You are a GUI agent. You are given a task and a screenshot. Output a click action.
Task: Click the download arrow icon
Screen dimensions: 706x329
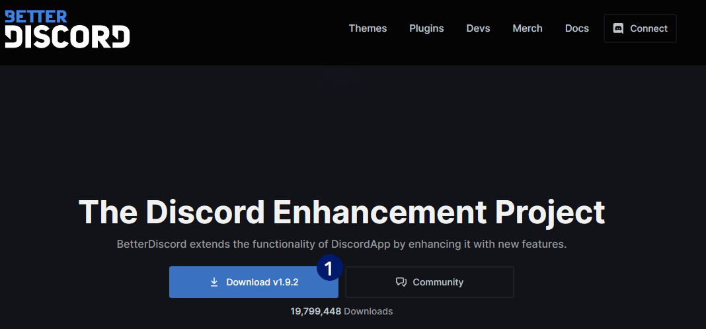(214, 282)
